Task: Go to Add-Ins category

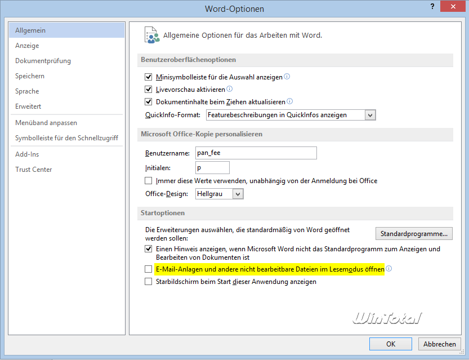Action: point(66,154)
